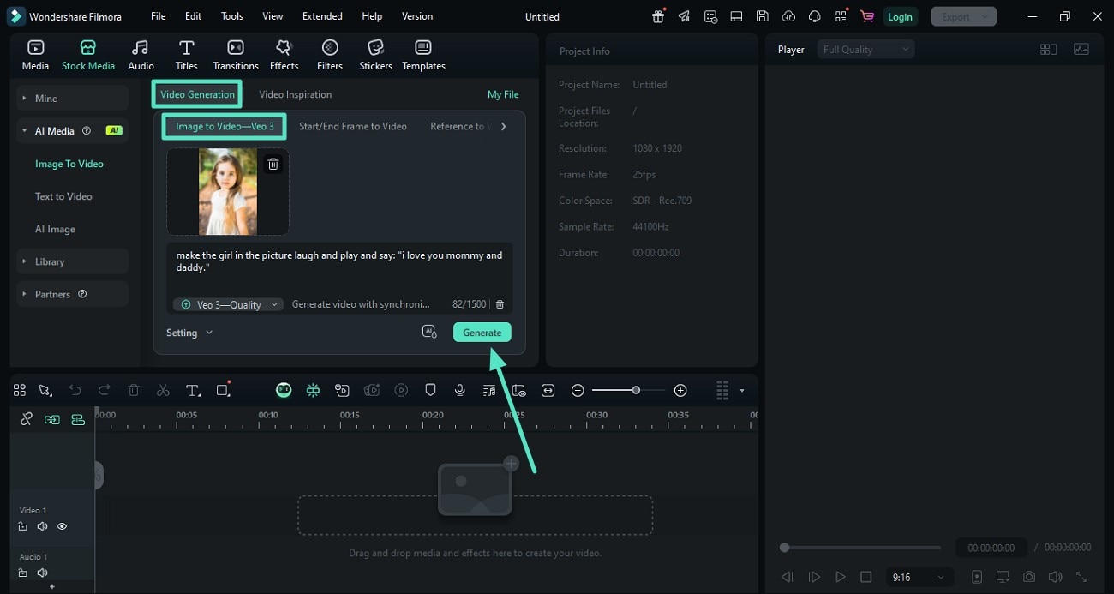Toggle the green AI assistant face icon

(x=284, y=390)
